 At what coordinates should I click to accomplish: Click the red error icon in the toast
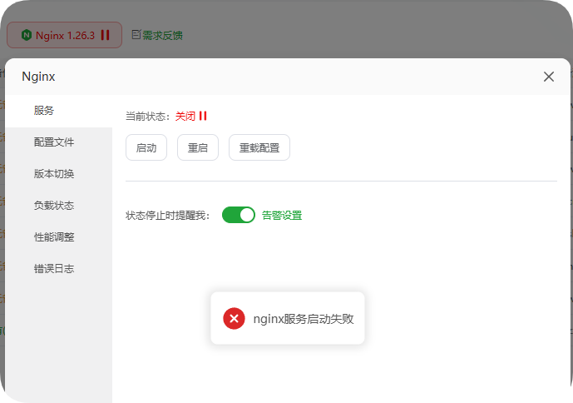pyautogui.click(x=234, y=318)
